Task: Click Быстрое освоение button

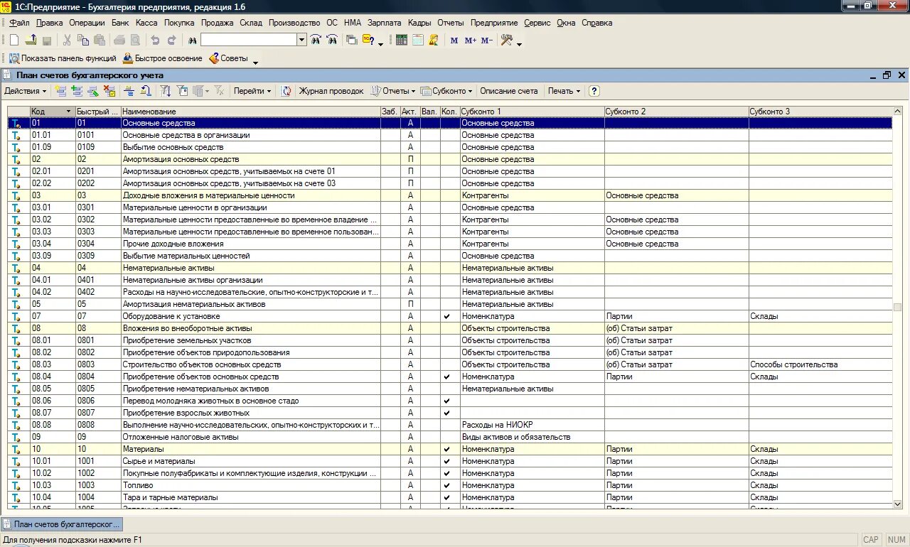Action: tap(163, 58)
